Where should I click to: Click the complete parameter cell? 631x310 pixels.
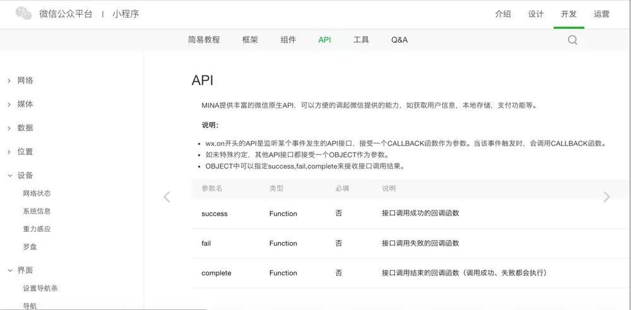click(x=216, y=273)
